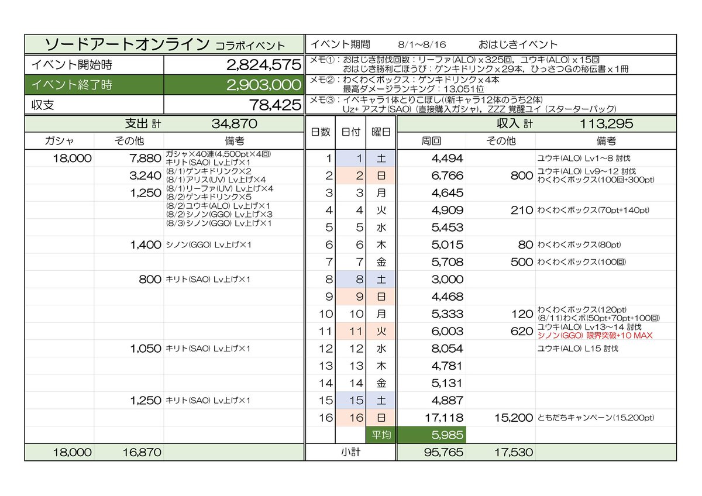Click the income total 113,295
The height and width of the screenshot is (496, 702).
pyautogui.click(x=607, y=124)
